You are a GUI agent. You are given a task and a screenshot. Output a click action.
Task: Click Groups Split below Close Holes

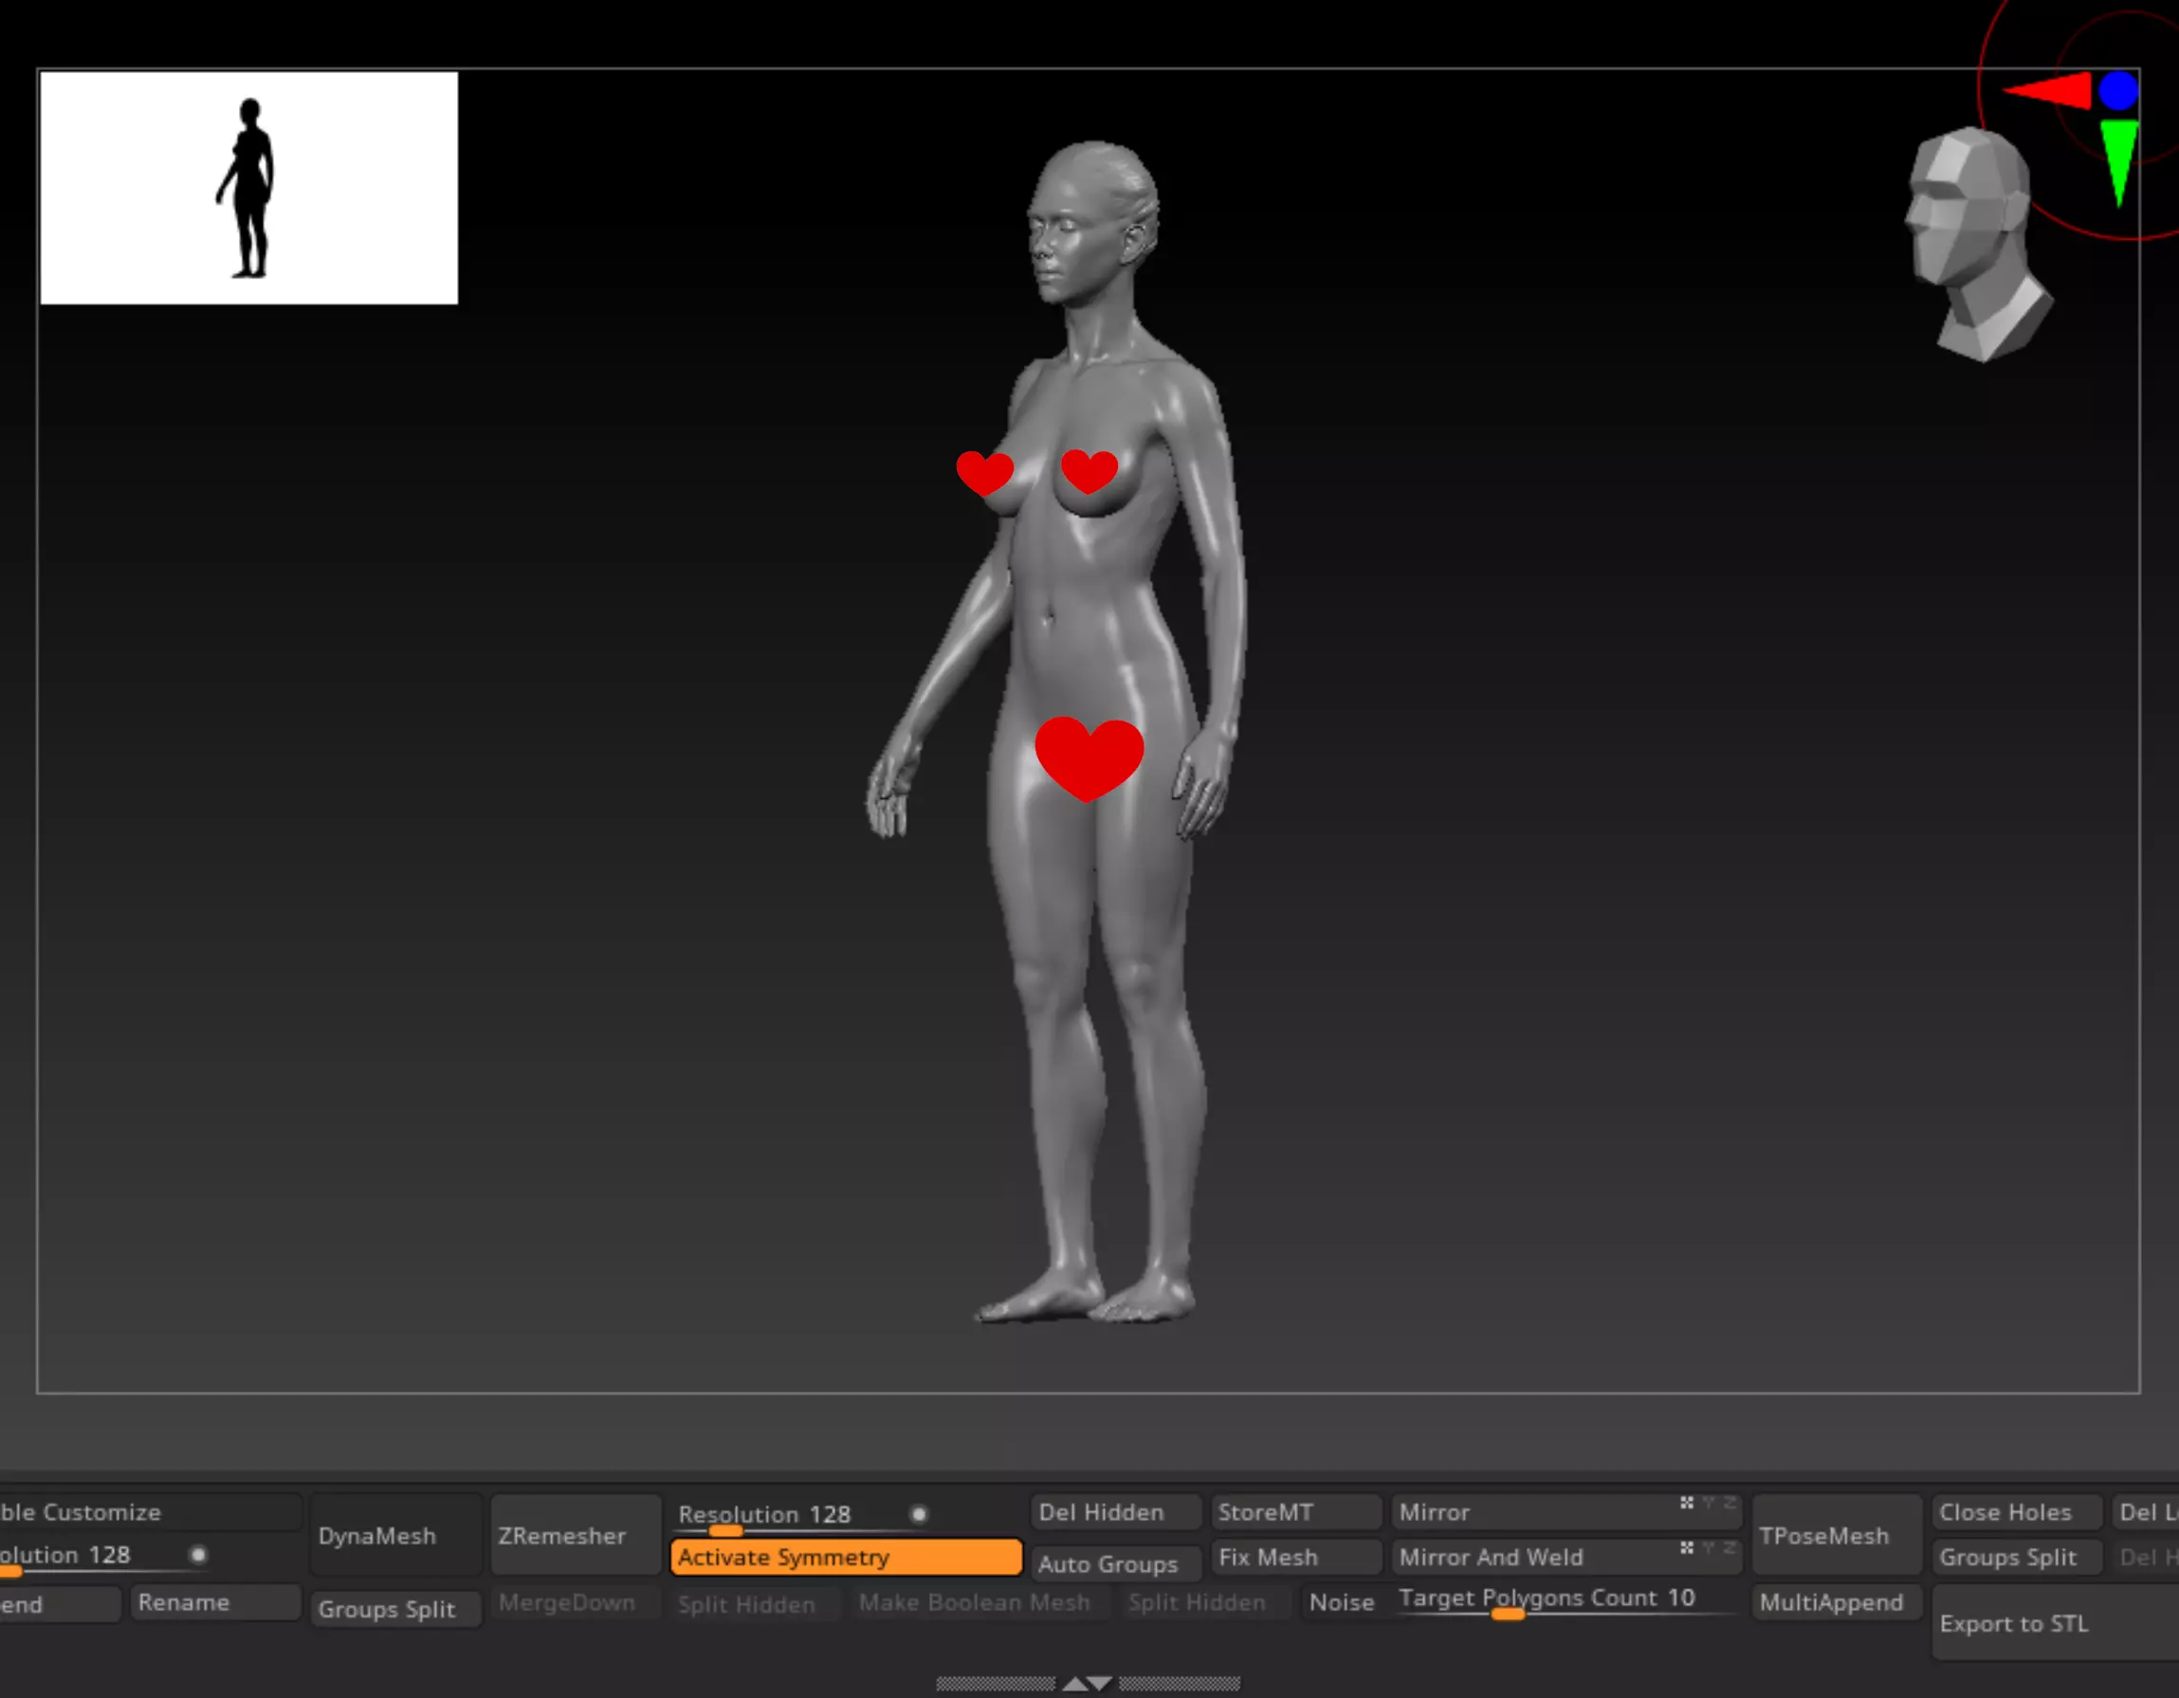click(2016, 1558)
